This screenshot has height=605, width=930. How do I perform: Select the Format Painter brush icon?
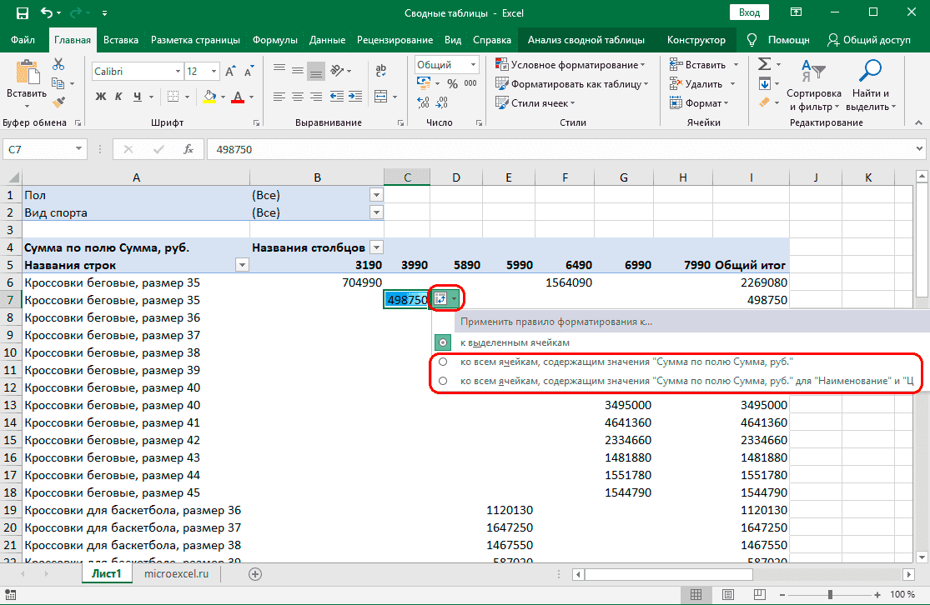click(x=58, y=102)
